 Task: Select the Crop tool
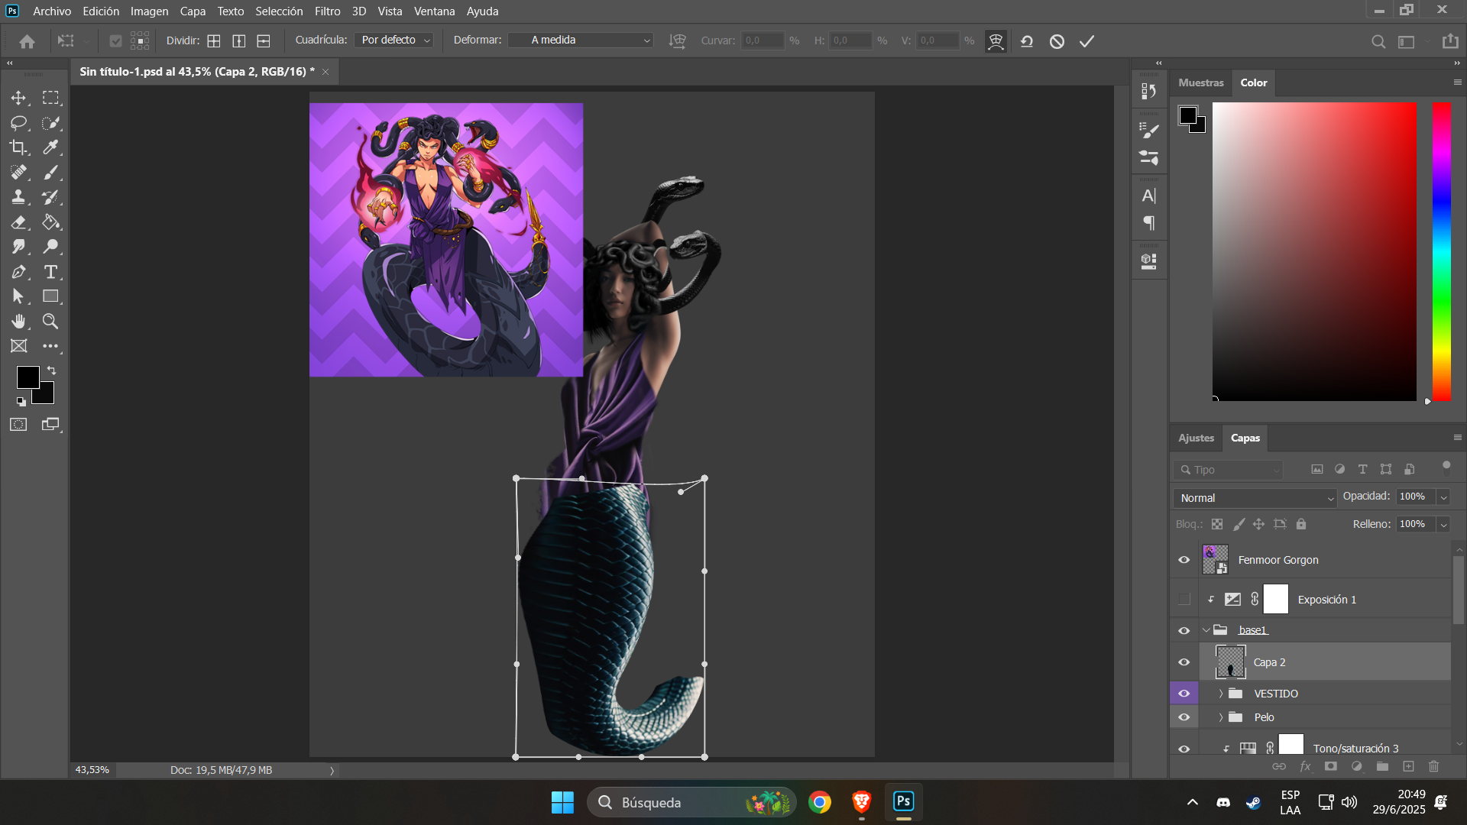[x=18, y=147]
